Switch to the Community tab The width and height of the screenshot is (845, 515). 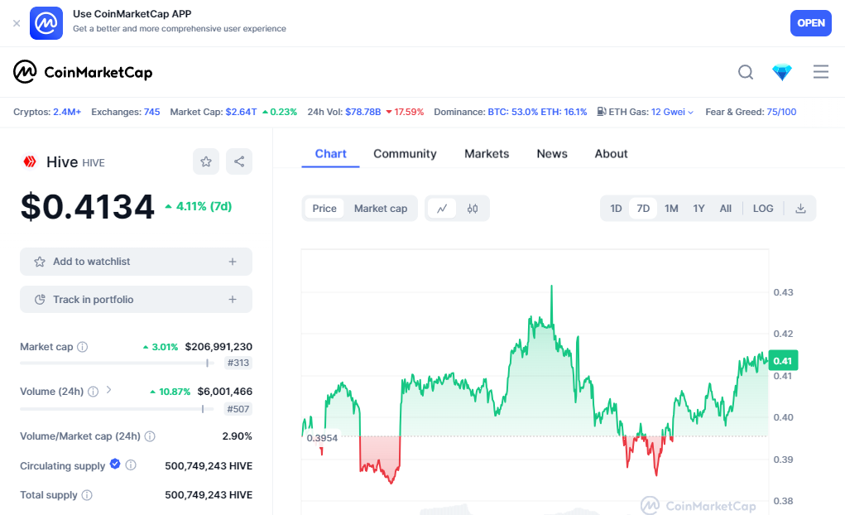(405, 154)
